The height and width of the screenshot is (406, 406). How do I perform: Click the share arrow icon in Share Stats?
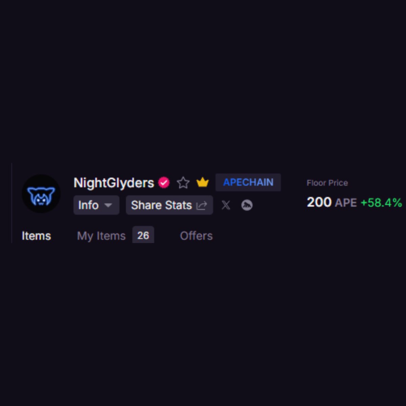(202, 205)
